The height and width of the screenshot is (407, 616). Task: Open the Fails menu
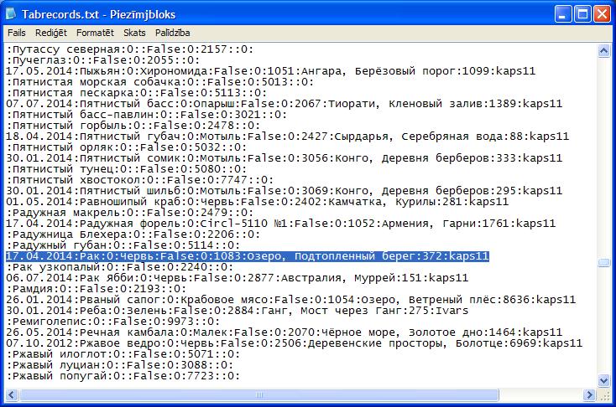[17, 33]
